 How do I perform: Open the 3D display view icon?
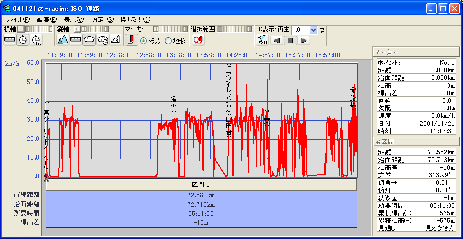click(x=262, y=40)
